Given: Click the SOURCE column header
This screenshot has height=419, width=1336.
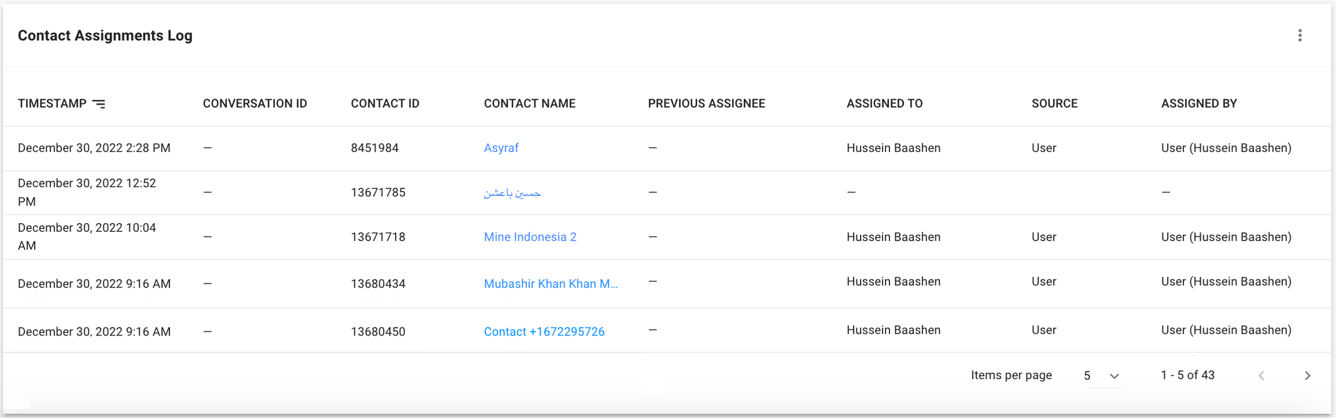Looking at the screenshot, I should point(1054,103).
